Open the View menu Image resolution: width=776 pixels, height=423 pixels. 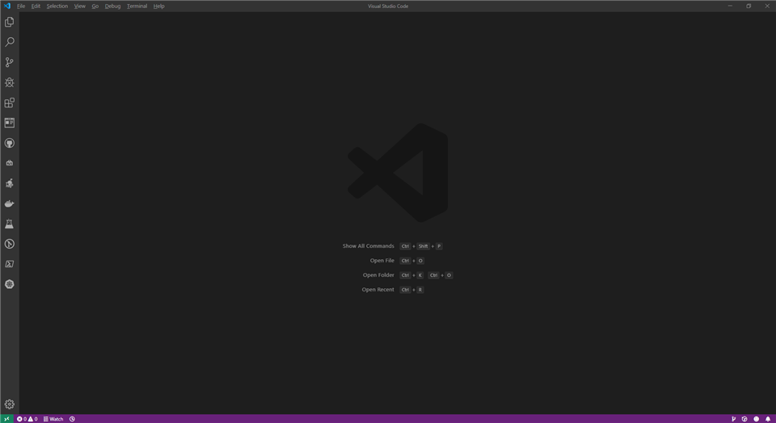[80, 6]
